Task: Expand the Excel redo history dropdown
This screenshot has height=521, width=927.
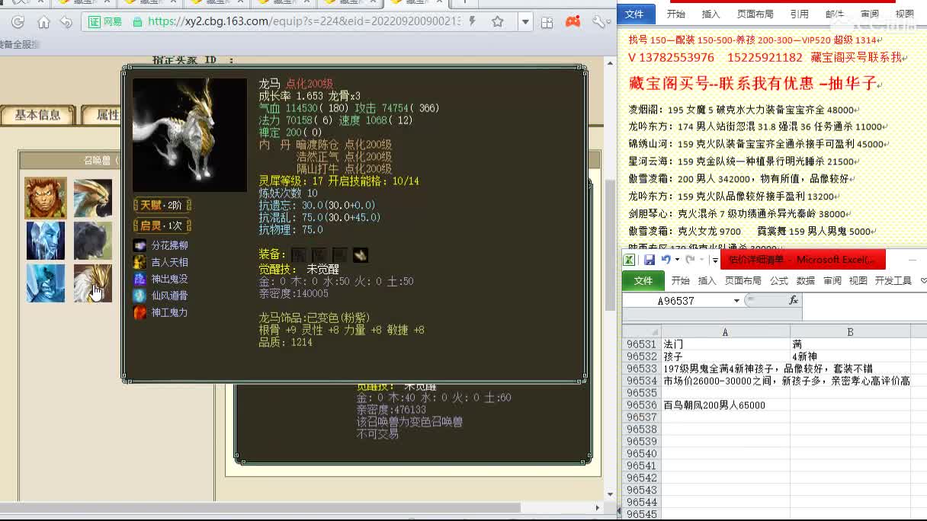Action: (702, 260)
